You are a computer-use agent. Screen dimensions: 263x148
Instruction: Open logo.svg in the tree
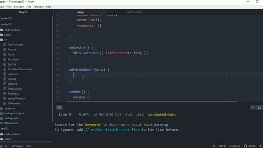12,84
